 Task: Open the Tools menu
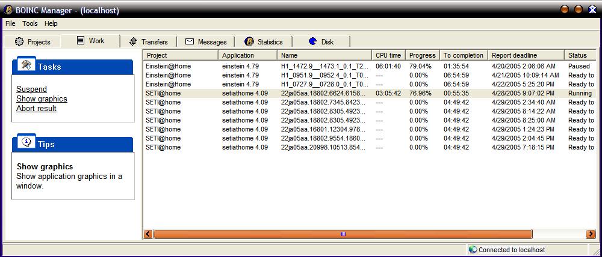coord(30,23)
